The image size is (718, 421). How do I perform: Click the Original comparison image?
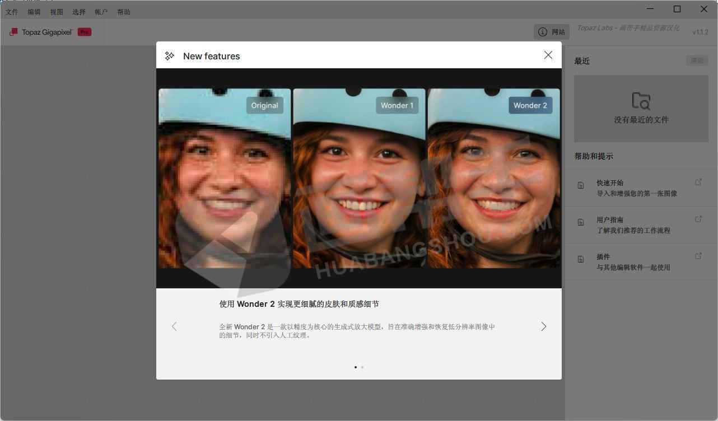pyautogui.click(x=225, y=178)
